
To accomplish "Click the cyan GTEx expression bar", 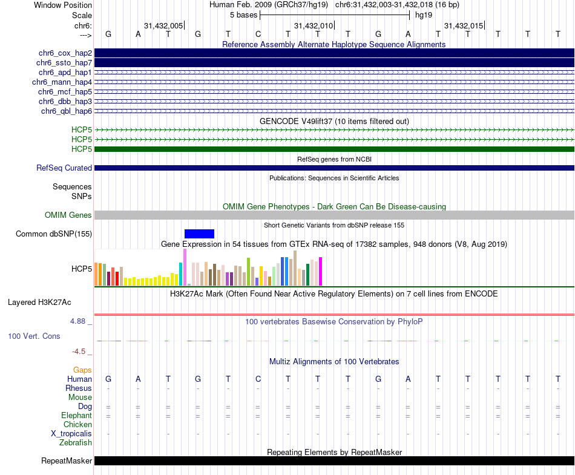I will 180,274.
